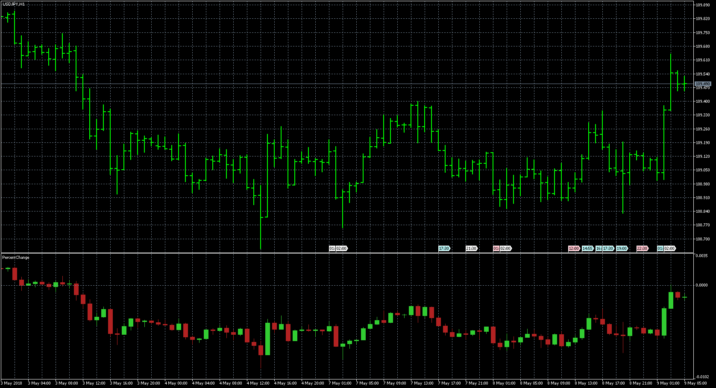Image resolution: width=716 pixels, height=388 pixels.
Task: Click the current price tag 109.490
Action: (x=702, y=84)
